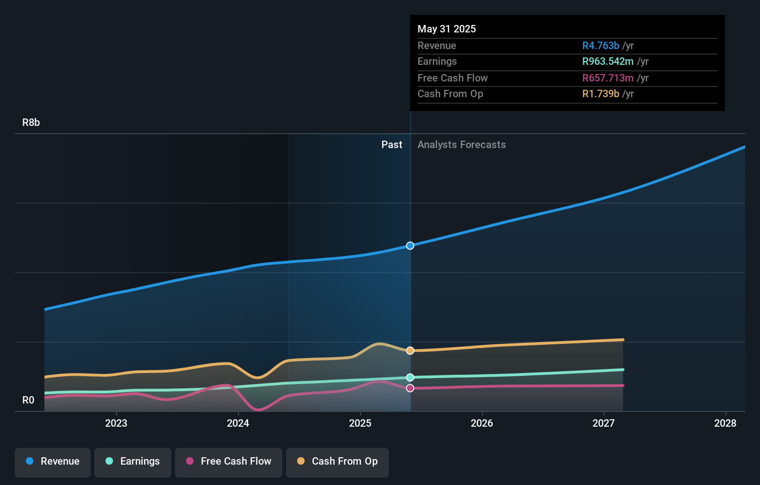The image size is (760, 485).
Task: Click the R8b y-axis label
Action: 31,122
